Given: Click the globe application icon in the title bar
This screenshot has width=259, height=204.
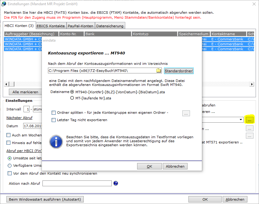Looking at the screenshot, I should point(4,4).
